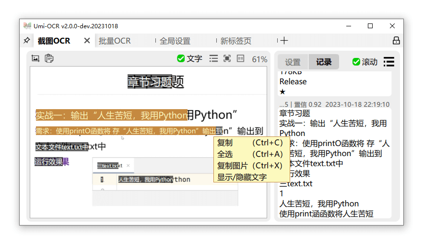The image size is (423, 248).
Task: Switch to the 批量OCR tab
Action: pos(115,41)
